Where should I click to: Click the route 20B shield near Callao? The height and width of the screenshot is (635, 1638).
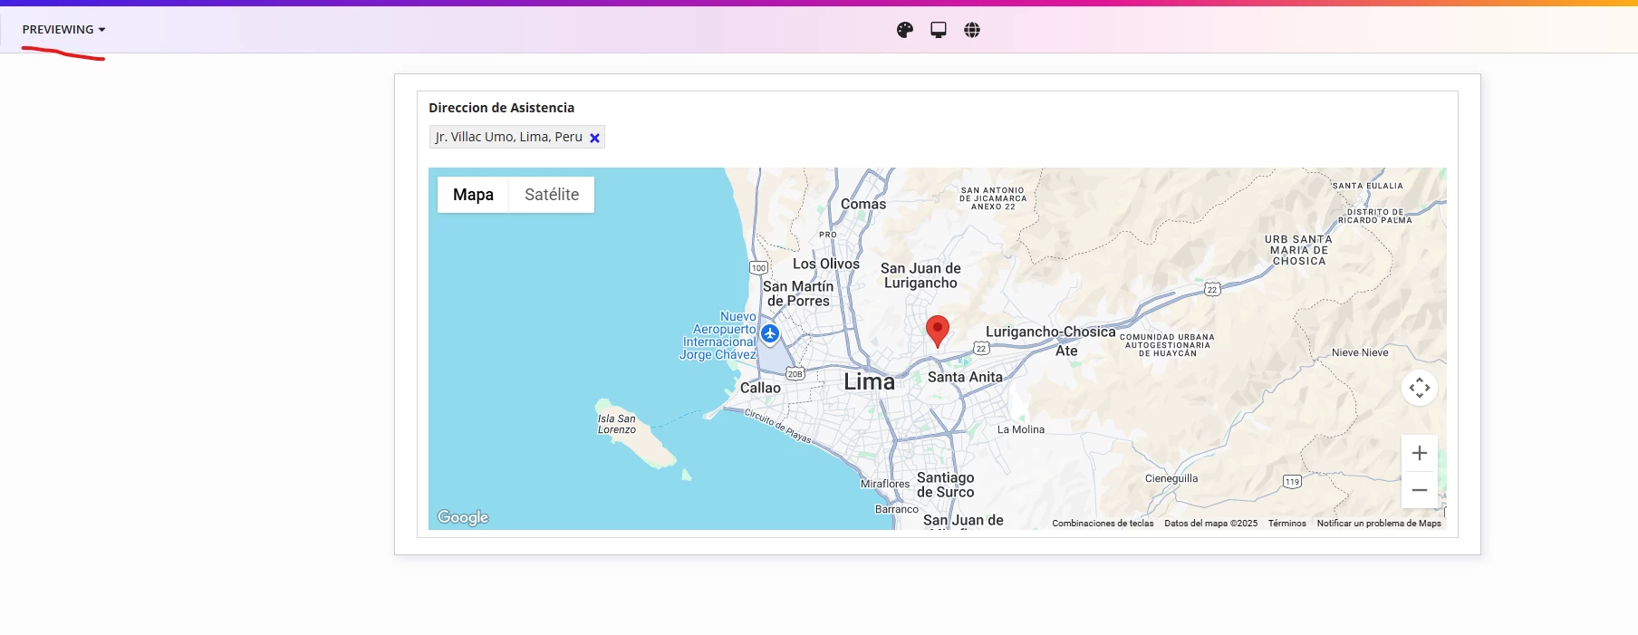tap(795, 373)
